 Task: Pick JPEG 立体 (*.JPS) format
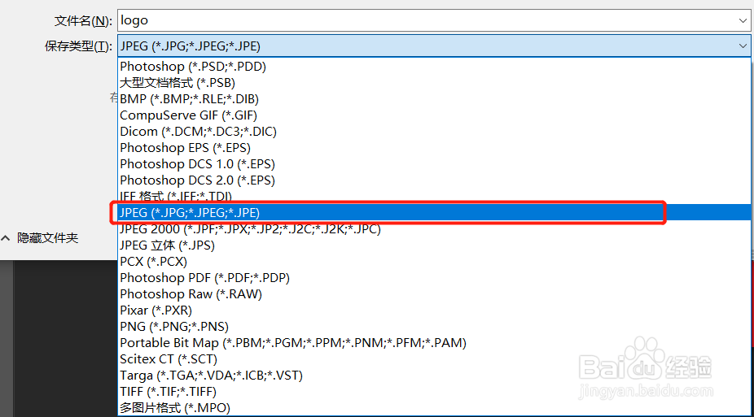tap(434, 245)
